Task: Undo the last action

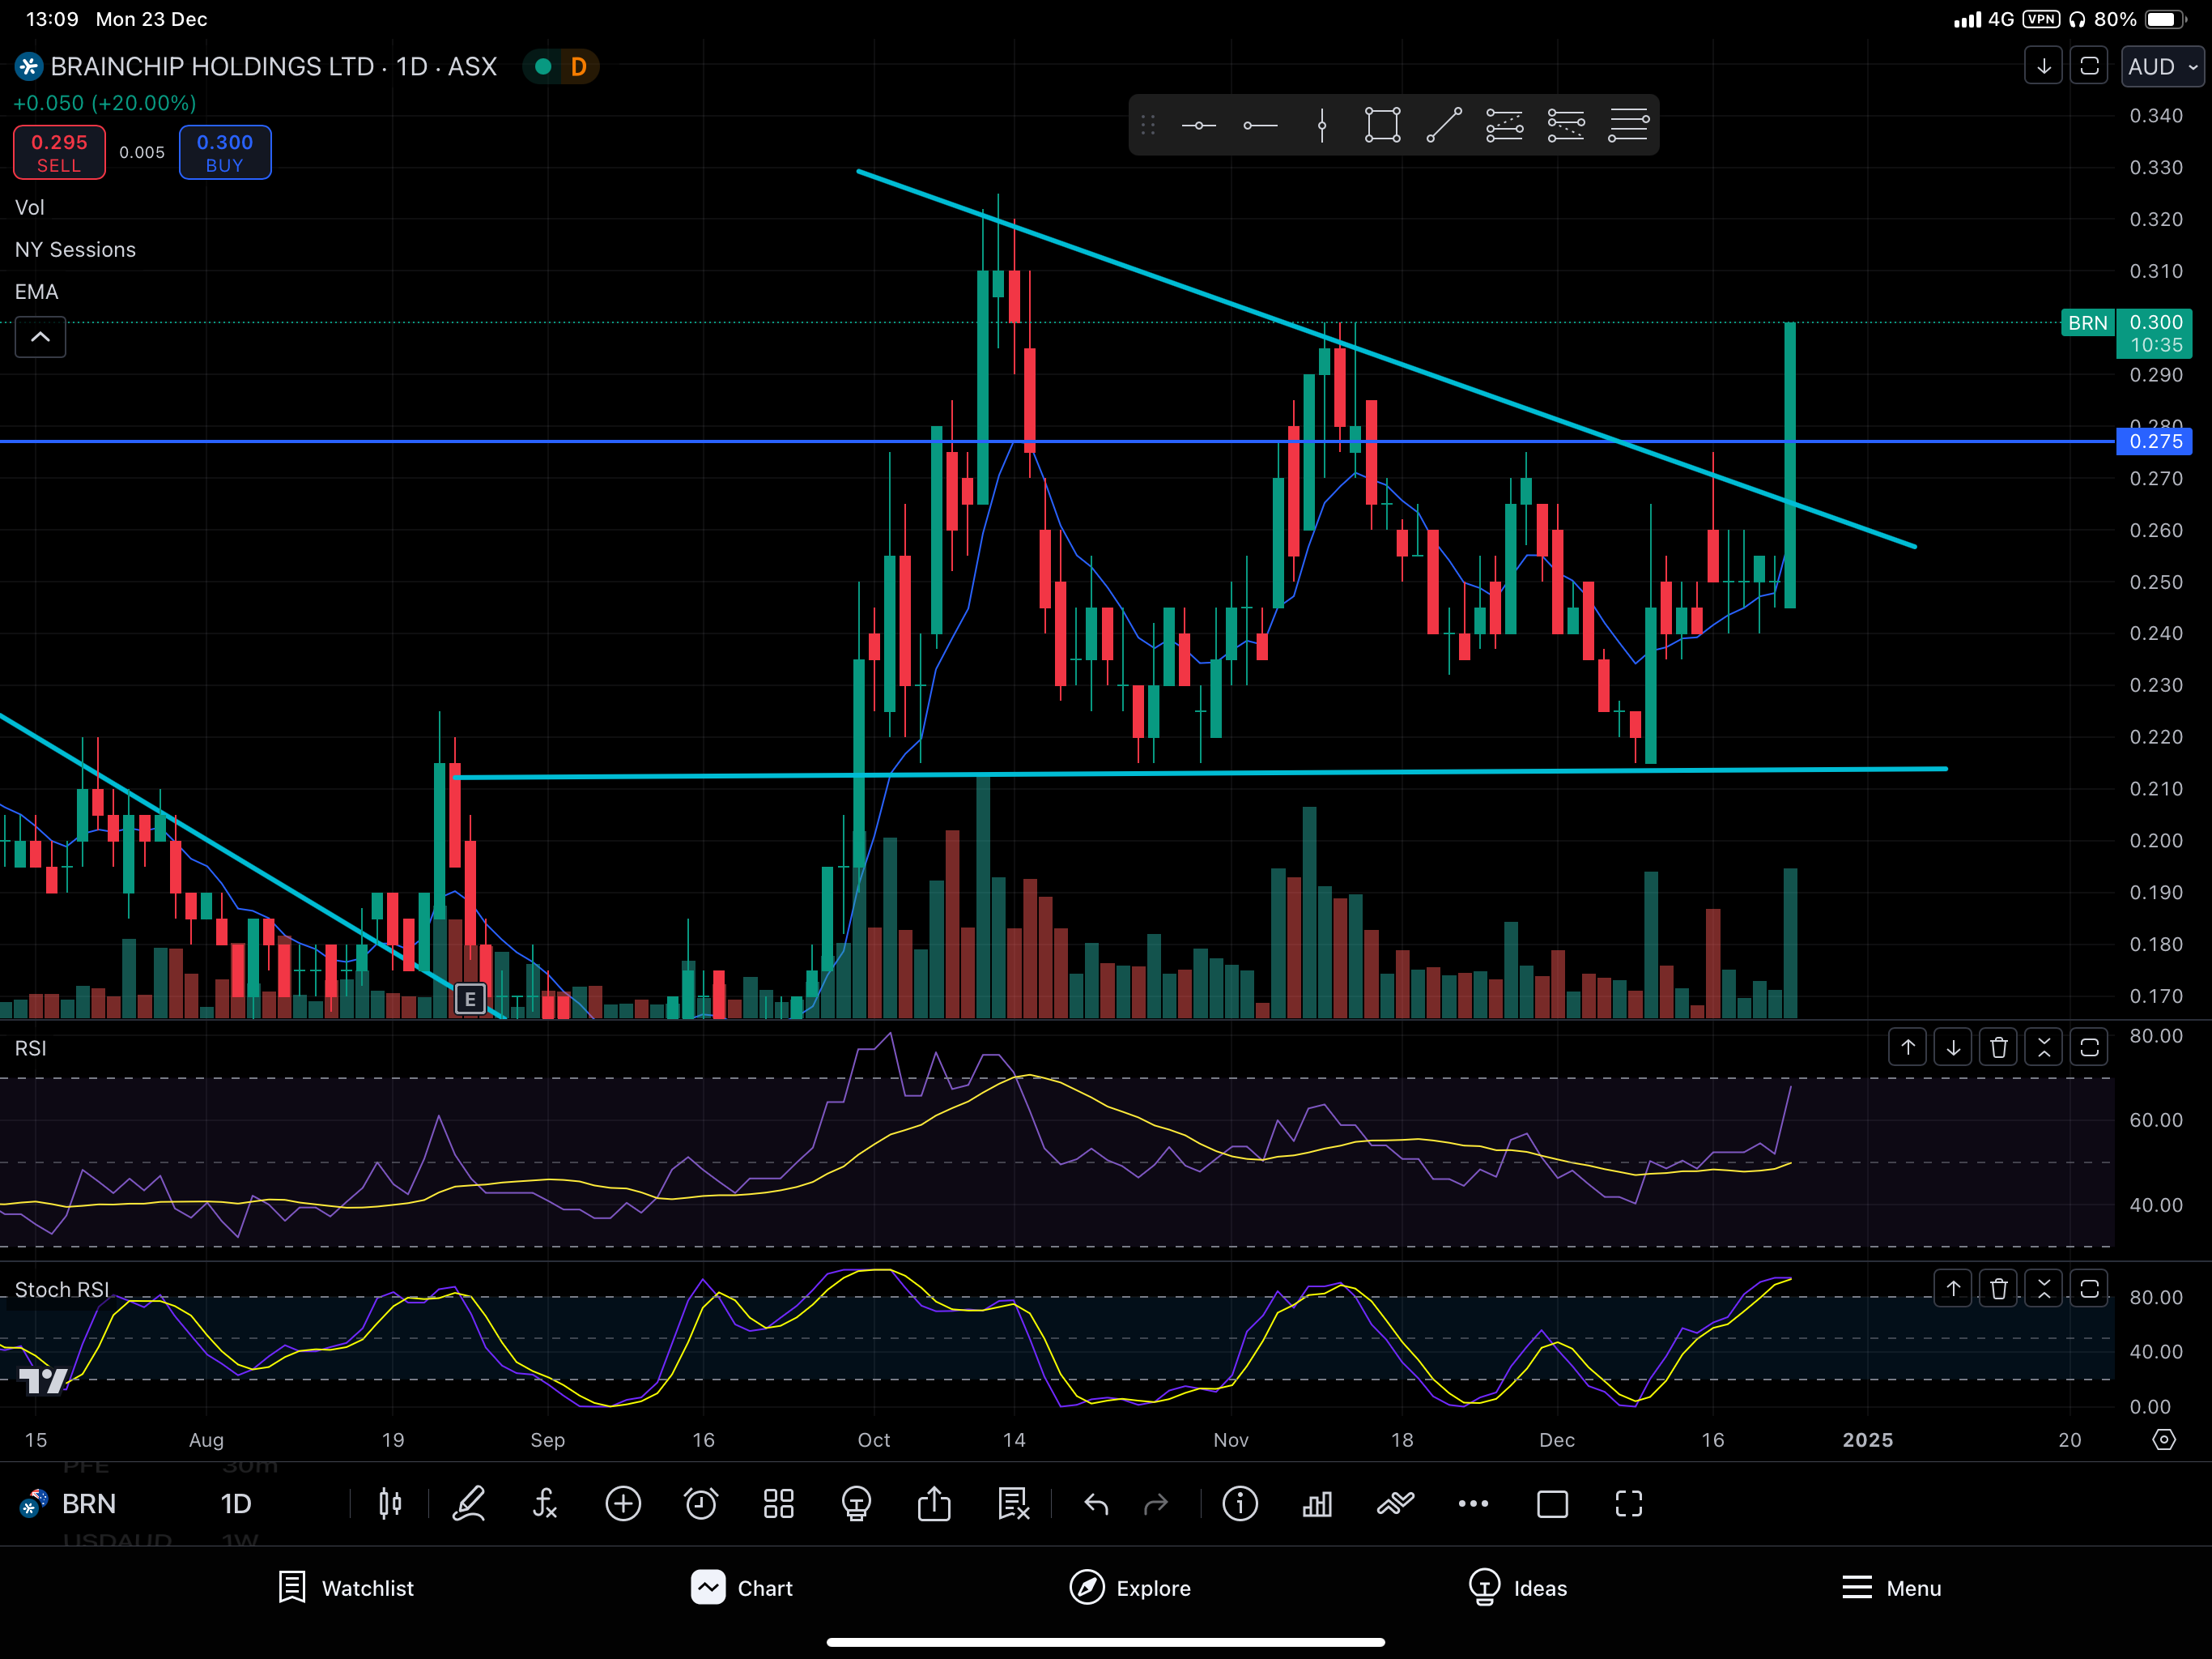Action: pos(1096,1504)
